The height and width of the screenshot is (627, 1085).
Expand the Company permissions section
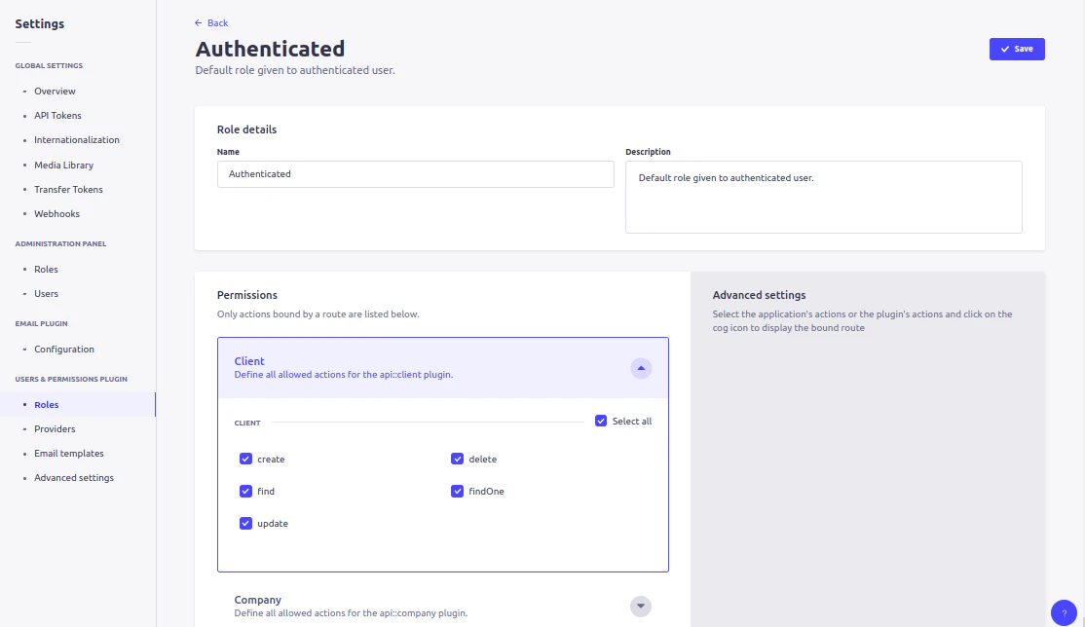pos(641,606)
